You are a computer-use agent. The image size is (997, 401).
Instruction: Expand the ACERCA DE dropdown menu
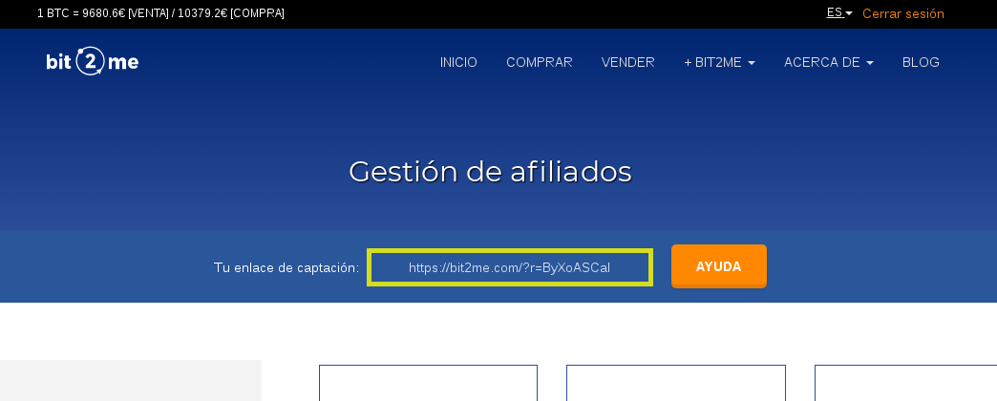(829, 62)
